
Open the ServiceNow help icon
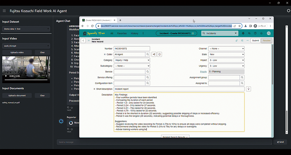(255, 33)
